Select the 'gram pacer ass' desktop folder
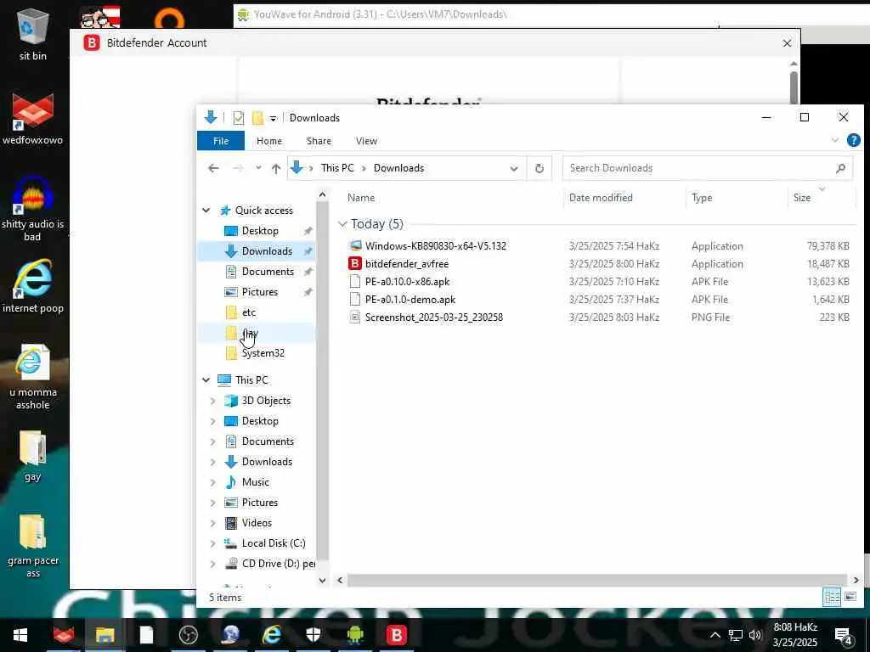870x652 pixels. point(33,546)
